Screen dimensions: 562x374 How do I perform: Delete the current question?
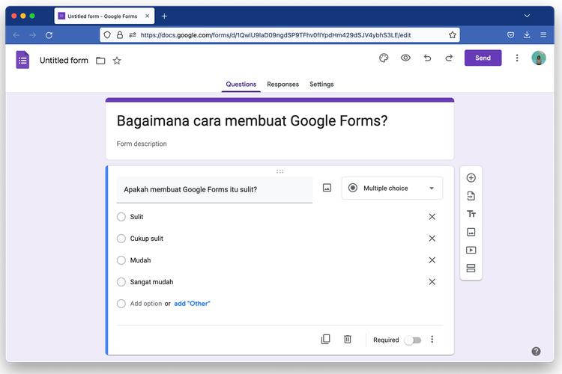pos(347,339)
